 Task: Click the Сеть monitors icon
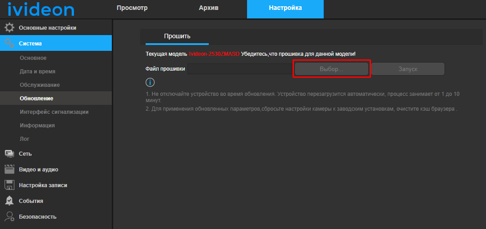(9, 153)
